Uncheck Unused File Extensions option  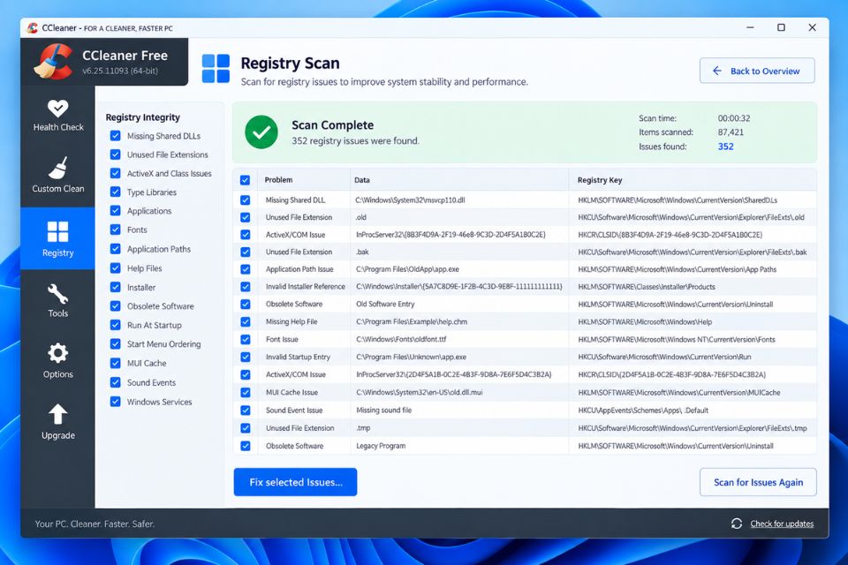115,154
